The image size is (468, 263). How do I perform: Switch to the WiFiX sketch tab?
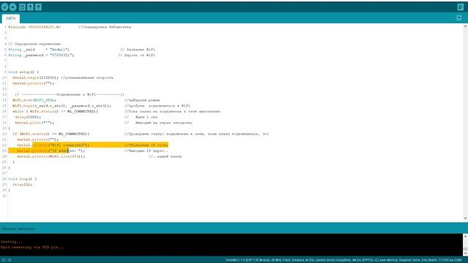tap(11, 18)
